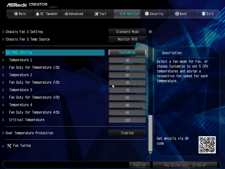Go to the Tool tab
The height and width of the screenshot is (169, 225).
(x=100, y=14)
